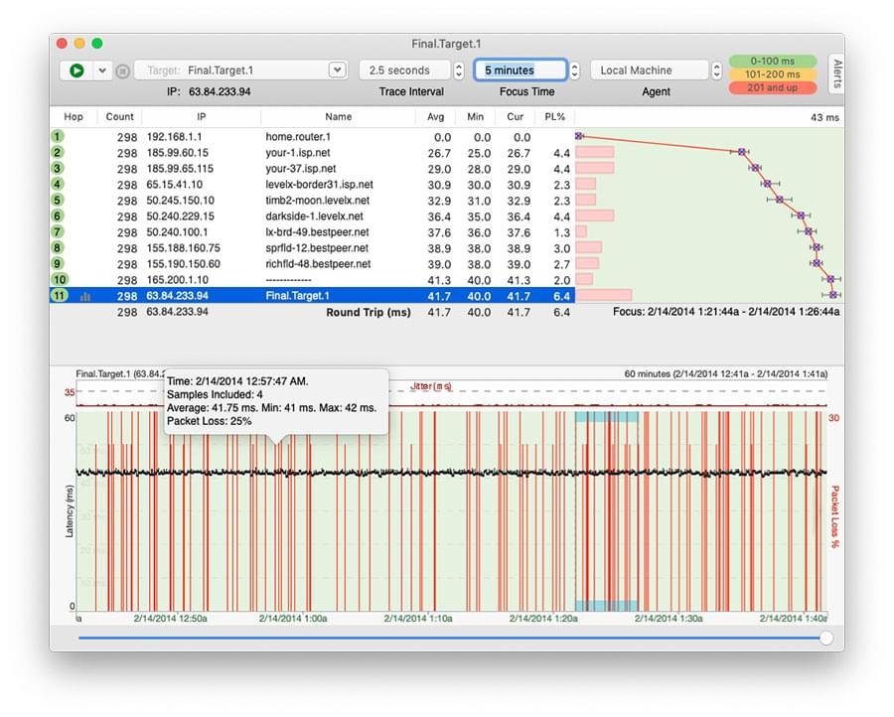Click the 5 minutes focus time field
894x717 pixels.
point(520,71)
